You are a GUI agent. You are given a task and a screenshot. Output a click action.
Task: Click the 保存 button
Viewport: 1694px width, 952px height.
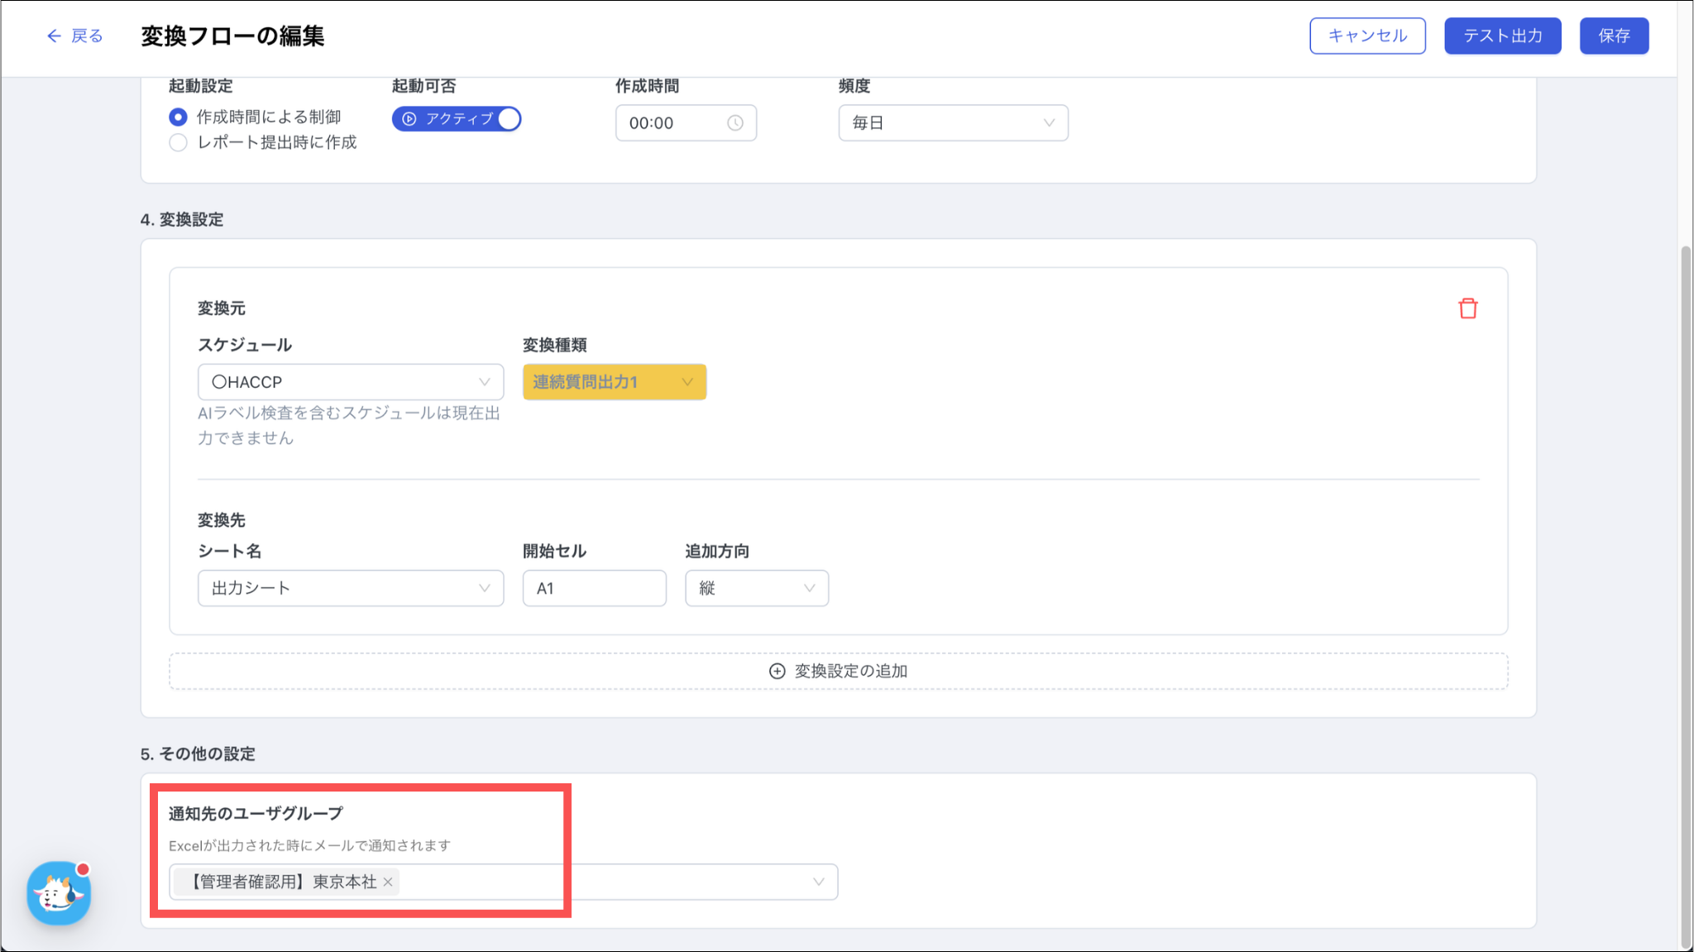tap(1613, 36)
